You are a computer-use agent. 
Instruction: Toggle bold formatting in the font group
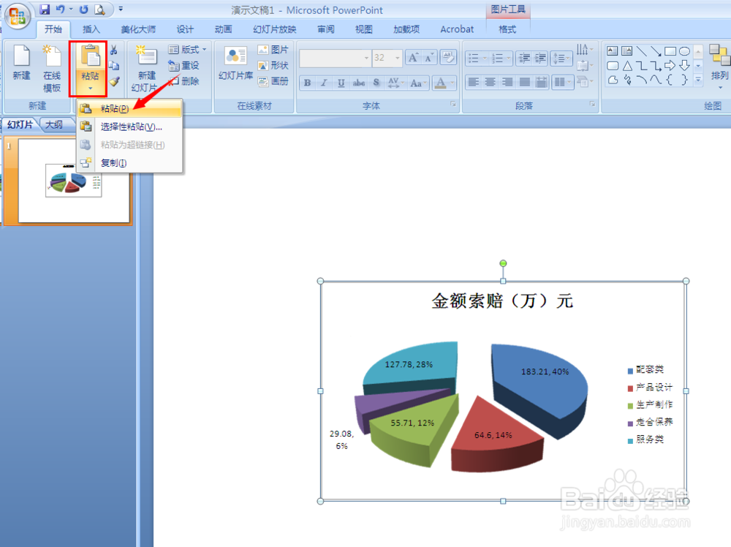306,83
